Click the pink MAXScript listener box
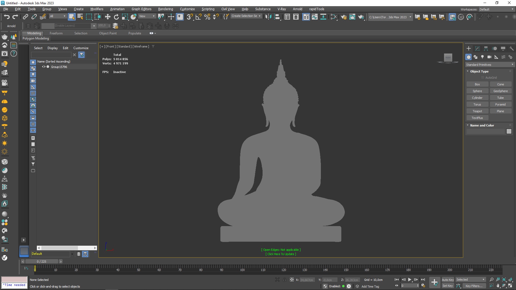This screenshot has width=516, height=290. click(14, 279)
